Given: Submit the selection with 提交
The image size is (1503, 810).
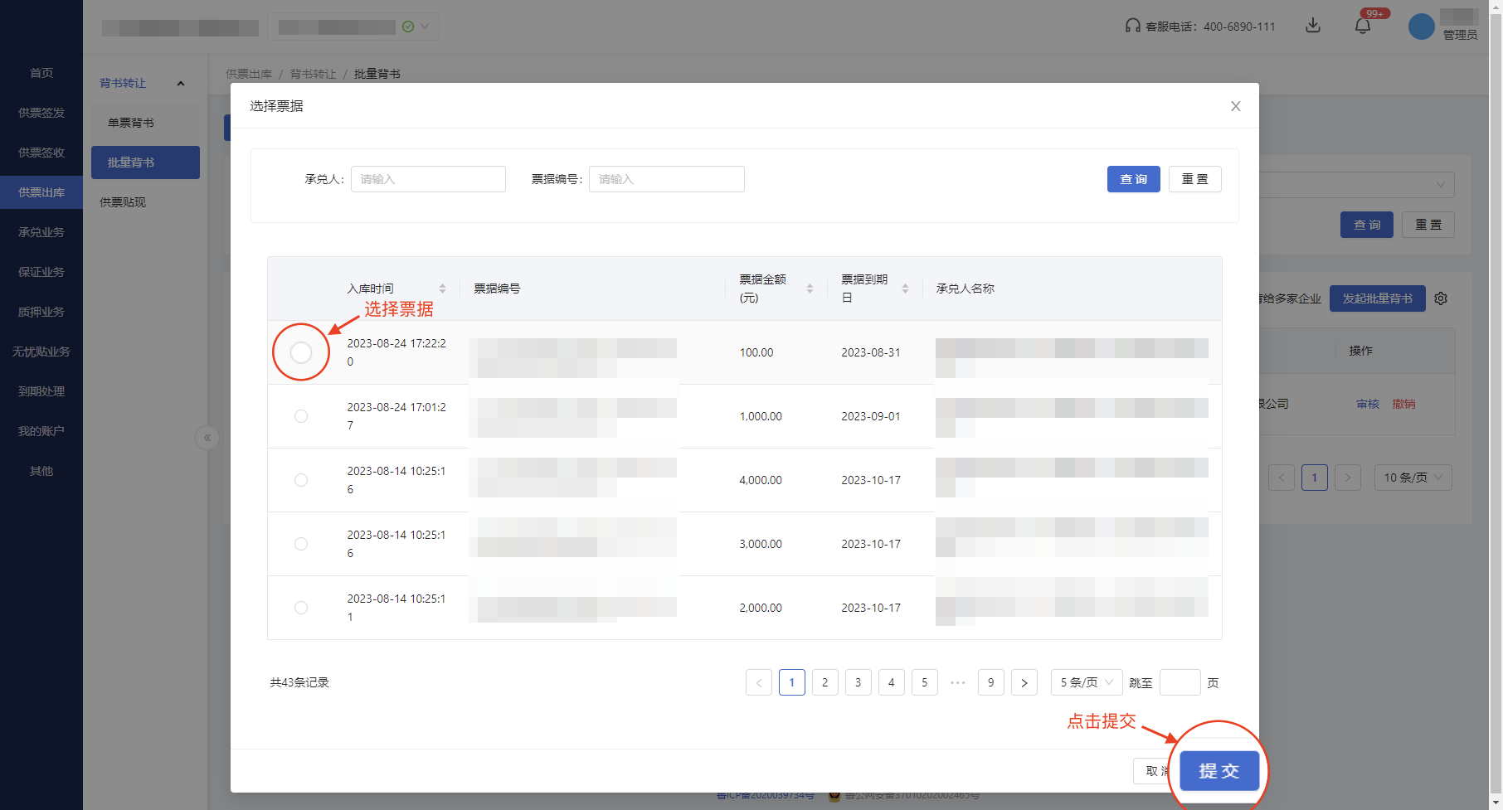Looking at the screenshot, I should tap(1218, 770).
